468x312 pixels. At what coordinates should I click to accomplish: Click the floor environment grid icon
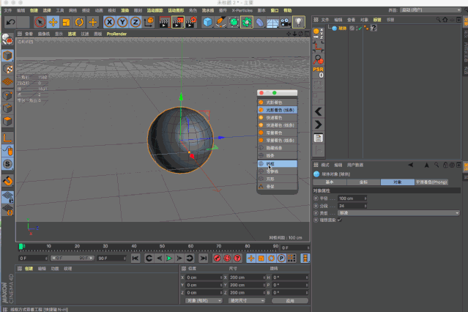(x=272, y=23)
